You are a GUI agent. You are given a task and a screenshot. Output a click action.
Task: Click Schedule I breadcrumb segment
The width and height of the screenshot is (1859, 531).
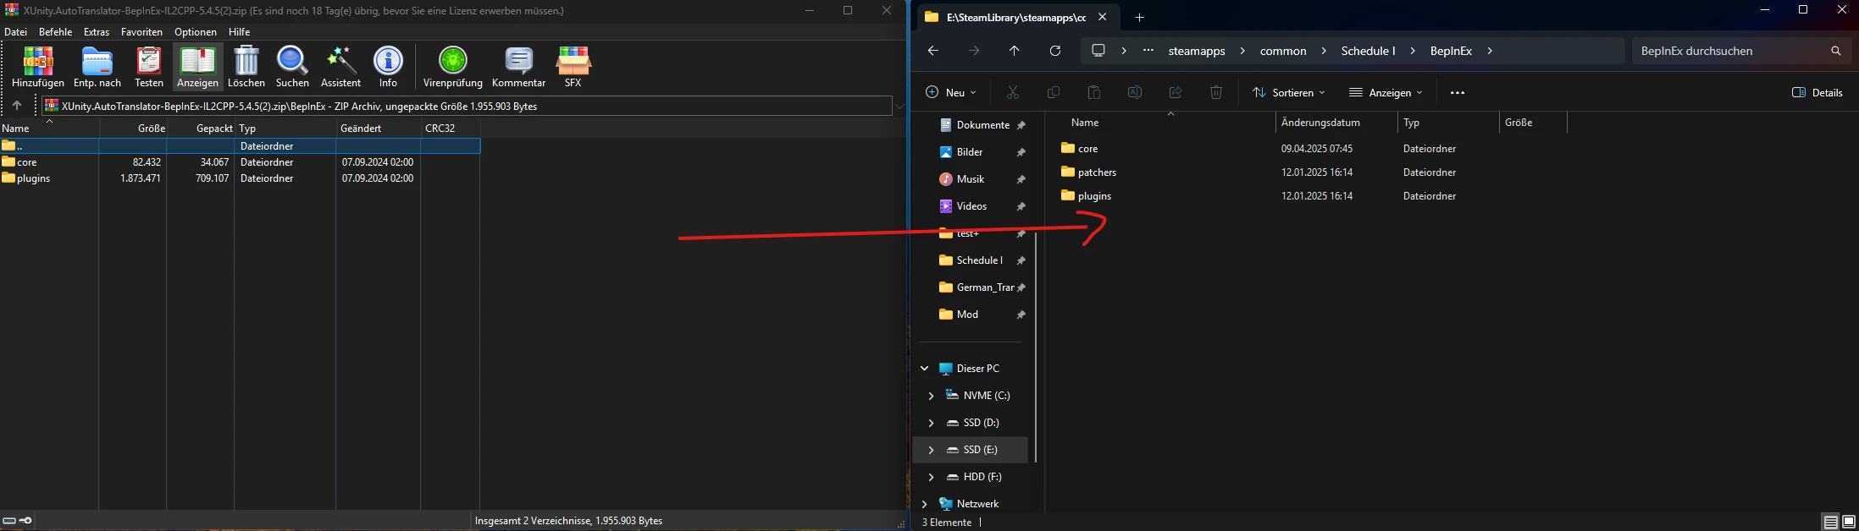pyautogui.click(x=1368, y=51)
